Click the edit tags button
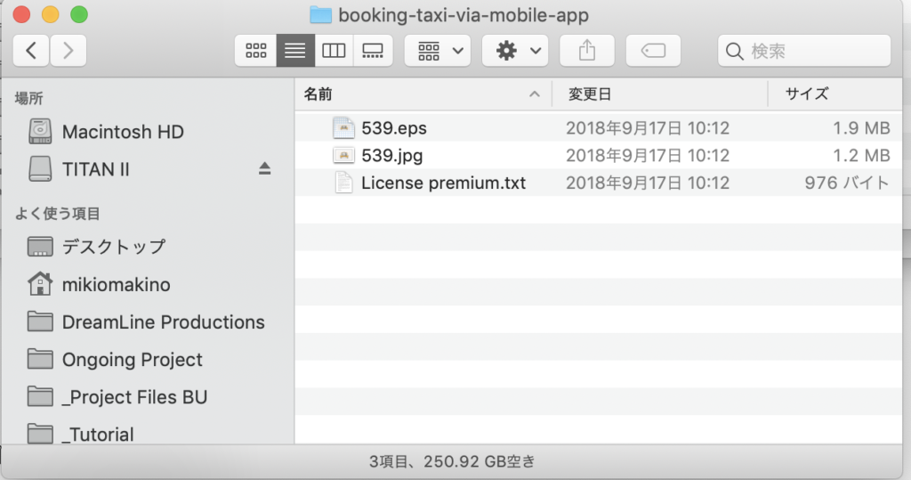 [x=653, y=51]
